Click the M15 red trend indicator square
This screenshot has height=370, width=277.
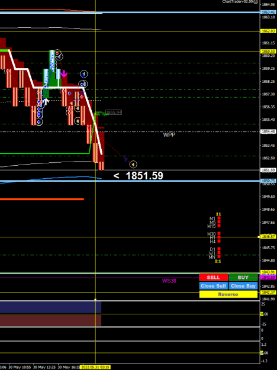pos(219,226)
